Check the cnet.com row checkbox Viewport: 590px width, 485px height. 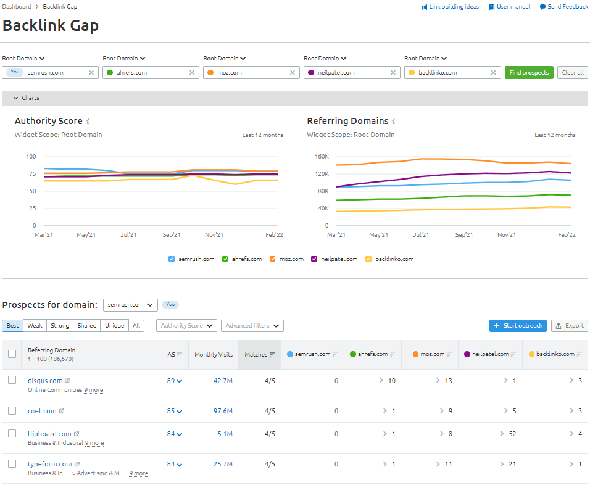click(12, 410)
